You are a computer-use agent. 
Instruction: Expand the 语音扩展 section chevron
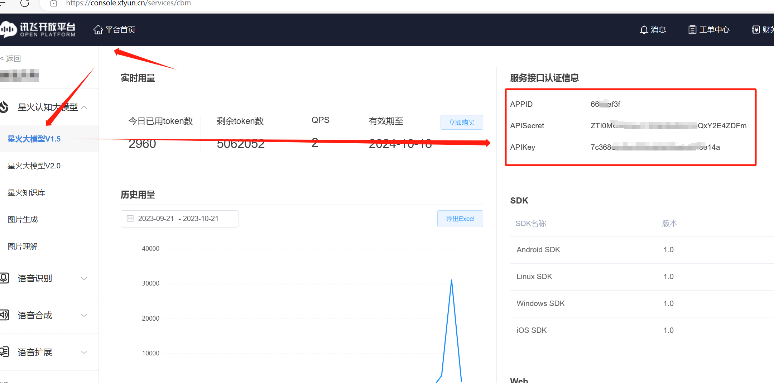coord(84,352)
